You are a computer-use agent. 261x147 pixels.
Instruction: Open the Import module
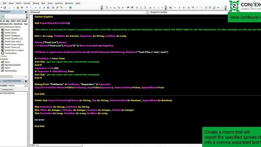coord(7,68)
